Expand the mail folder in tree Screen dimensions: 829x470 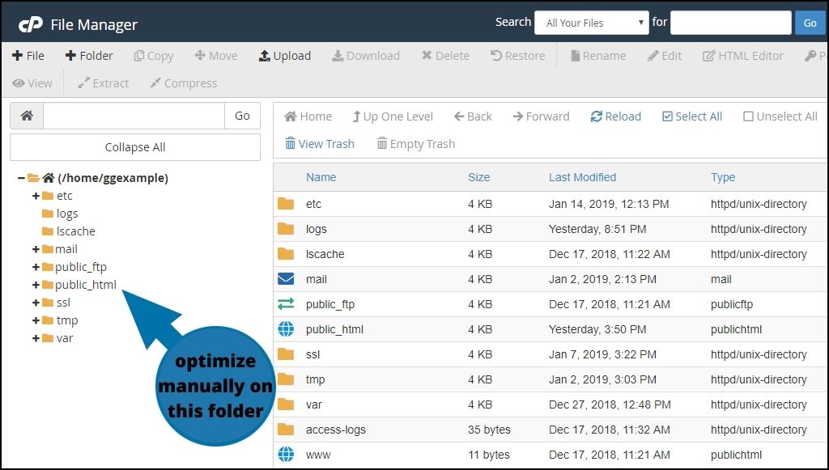pos(36,249)
